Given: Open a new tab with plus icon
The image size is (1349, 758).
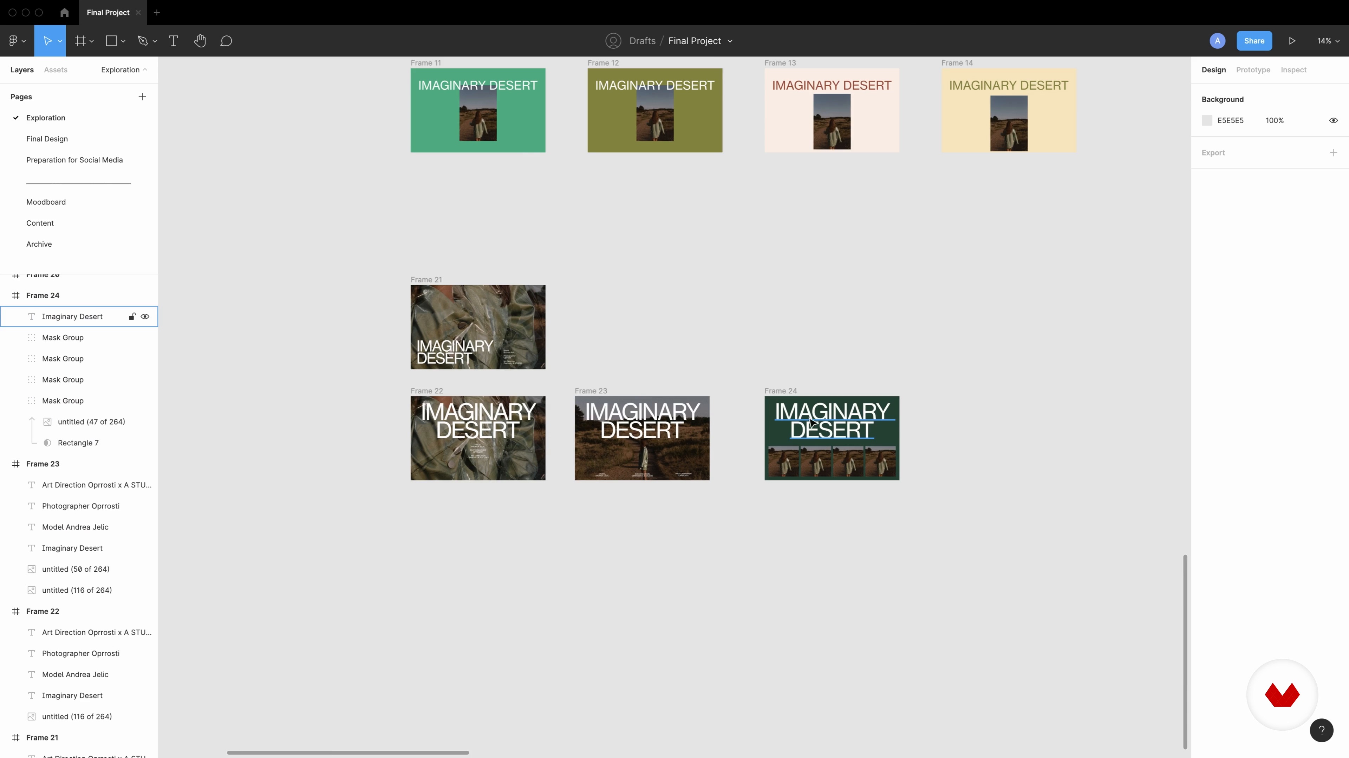Looking at the screenshot, I should [157, 13].
